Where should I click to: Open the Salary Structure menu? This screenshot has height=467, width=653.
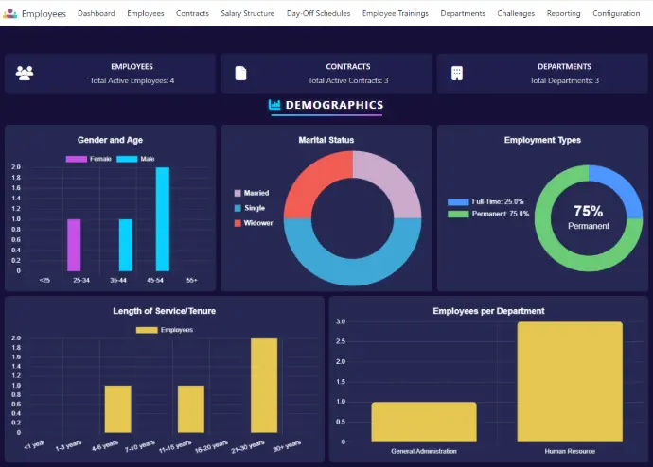[247, 13]
